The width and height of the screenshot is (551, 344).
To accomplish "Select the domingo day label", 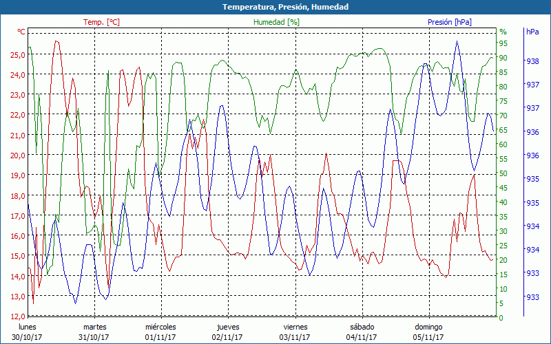I will pos(428,327).
